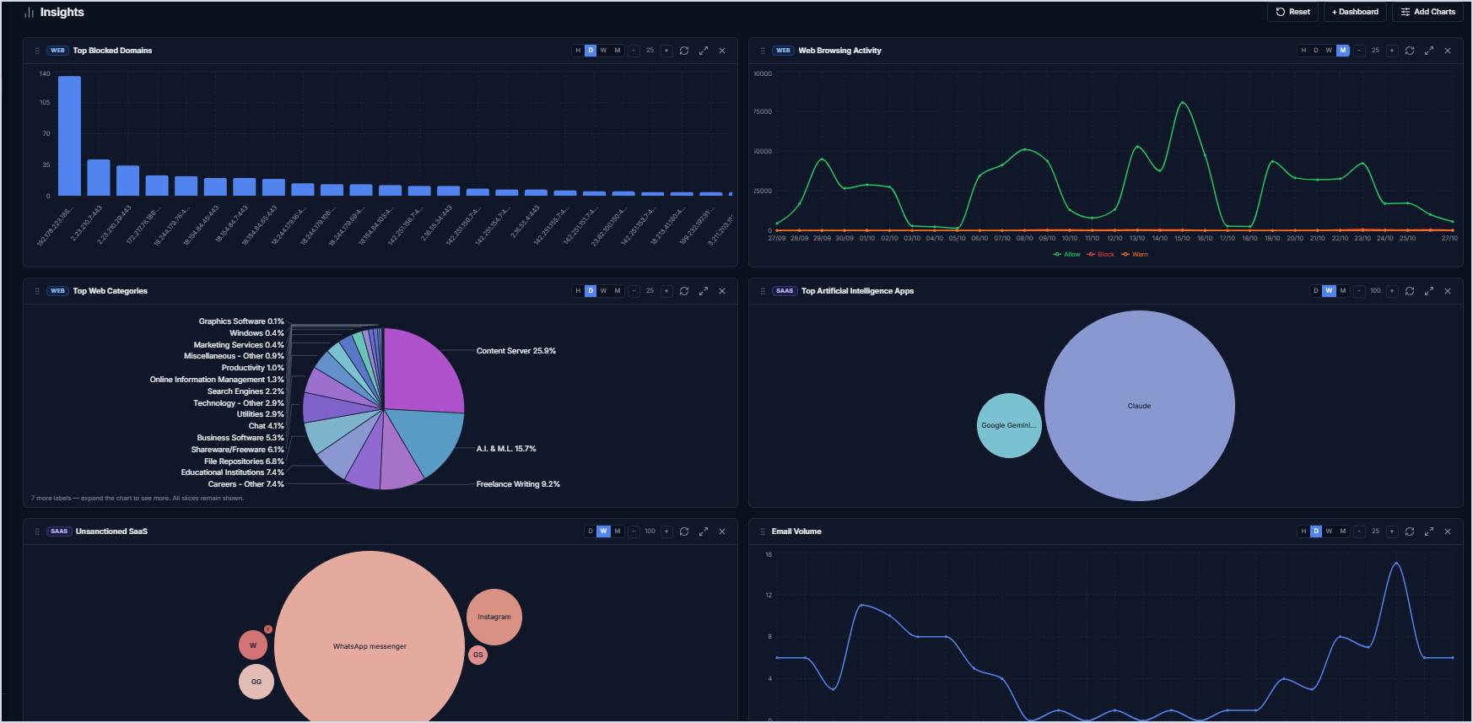Expand Top Blocked Domains to fullscreen
1473x723 pixels.
tap(704, 51)
